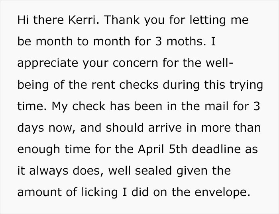Click the word "days" starting sixth line

[x=31, y=128]
